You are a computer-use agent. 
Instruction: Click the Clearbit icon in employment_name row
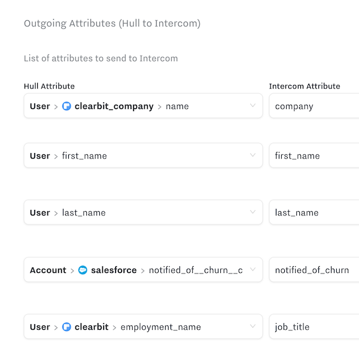pos(67,327)
